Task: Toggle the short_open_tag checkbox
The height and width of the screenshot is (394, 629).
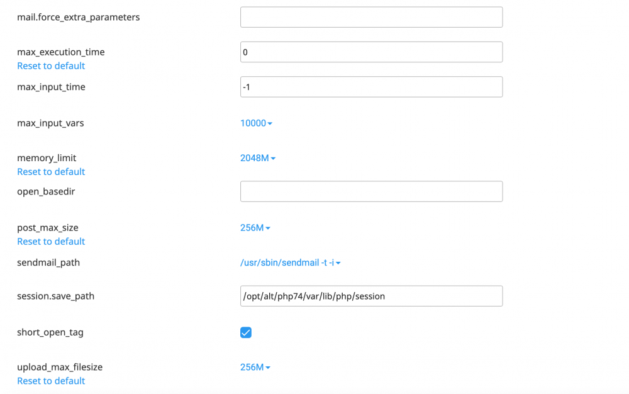Action: [246, 332]
